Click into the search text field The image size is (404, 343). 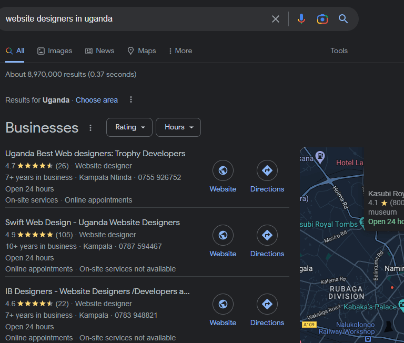(x=134, y=19)
